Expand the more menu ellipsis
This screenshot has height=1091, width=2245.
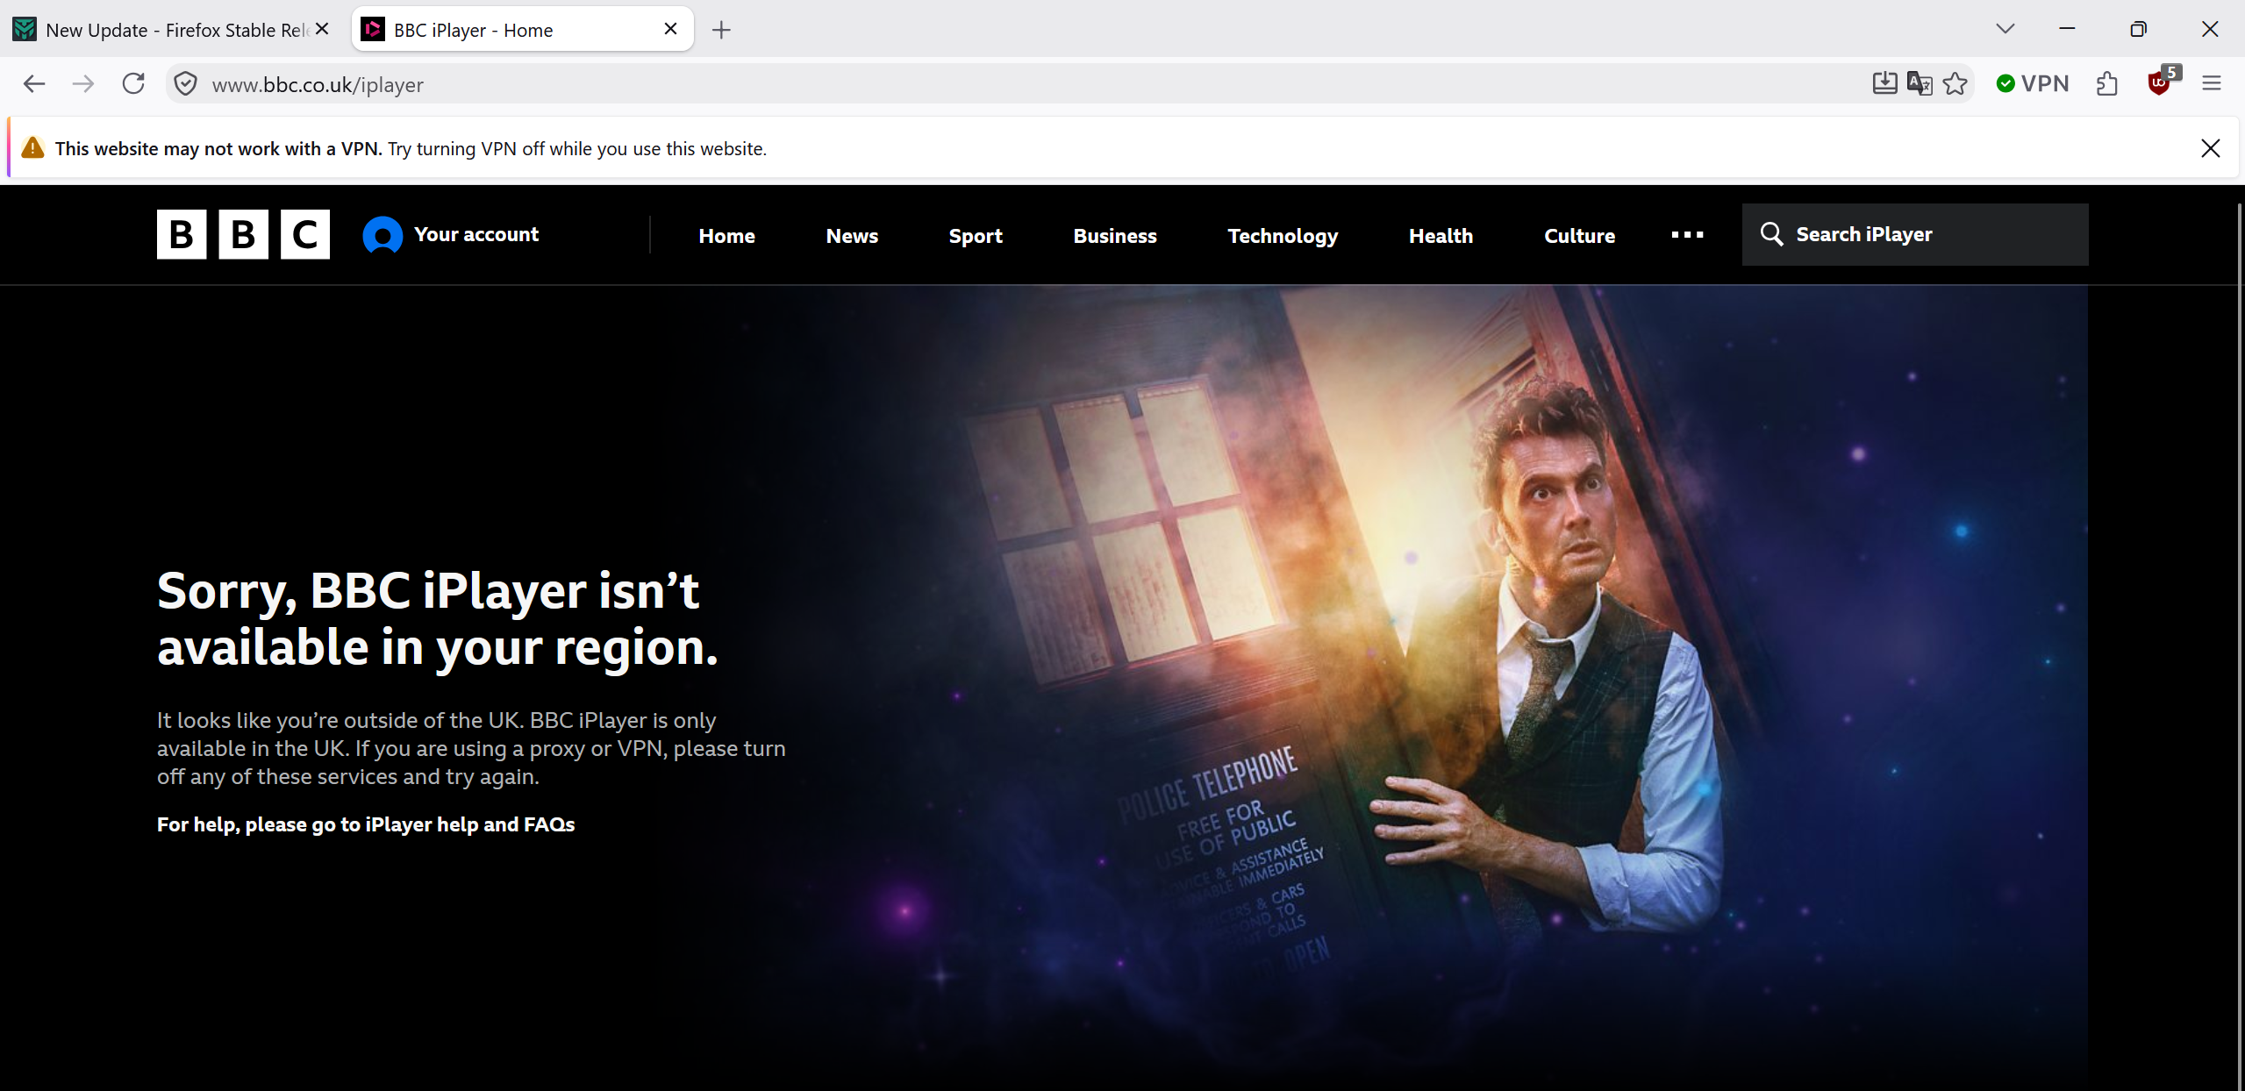pos(1687,235)
